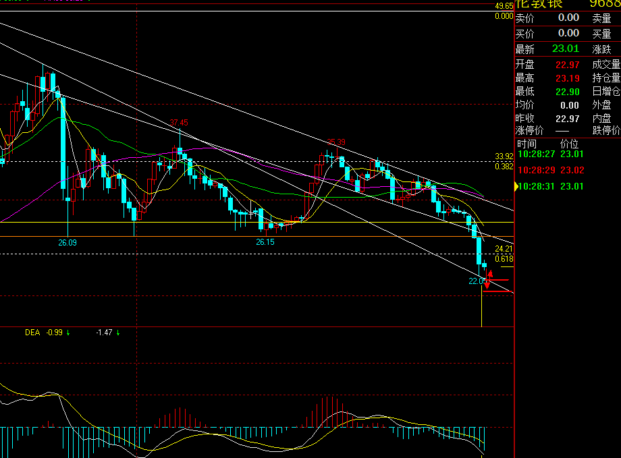The height and width of the screenshot is (458, 621).
Task: Click the 价位 column header
Action: pos(569,144)
